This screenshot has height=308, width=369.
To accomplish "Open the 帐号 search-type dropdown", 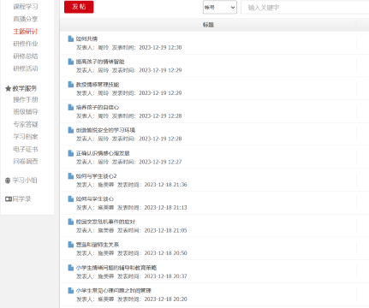I will point(220,8).
